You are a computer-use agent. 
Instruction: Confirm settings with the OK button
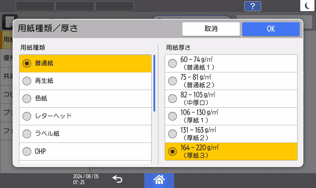(271, 29)
